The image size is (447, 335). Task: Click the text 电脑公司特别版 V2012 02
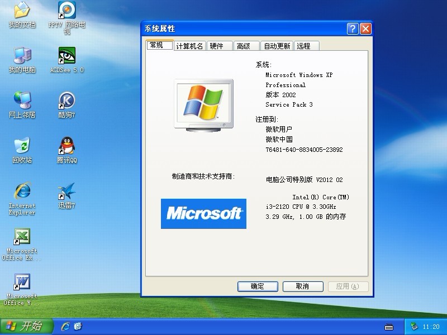coord(304,180)
